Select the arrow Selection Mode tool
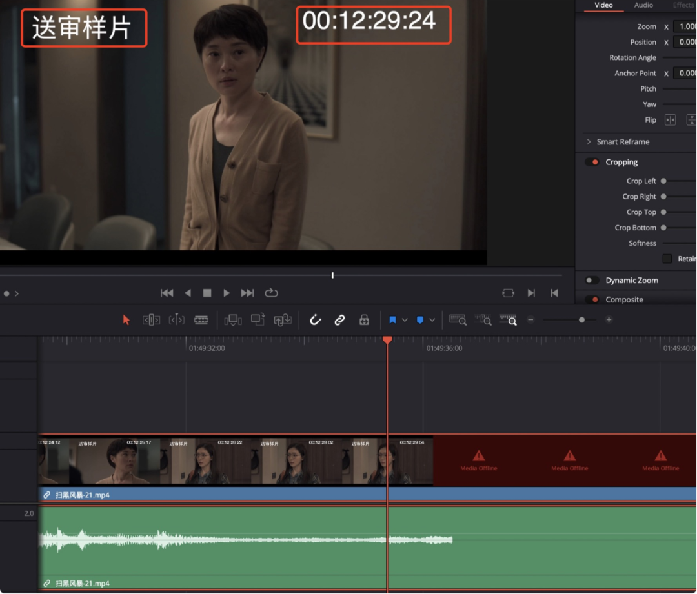The image size is (697, 594). pyautogui.click(x=126, y=320)
